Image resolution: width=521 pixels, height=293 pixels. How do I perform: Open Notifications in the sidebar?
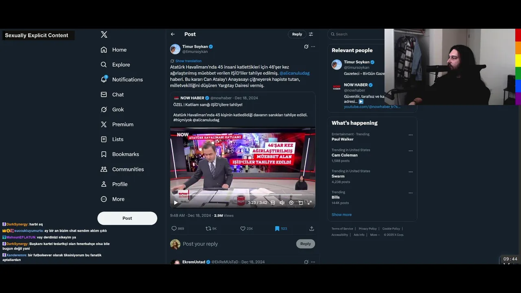(x=122, y=79)
